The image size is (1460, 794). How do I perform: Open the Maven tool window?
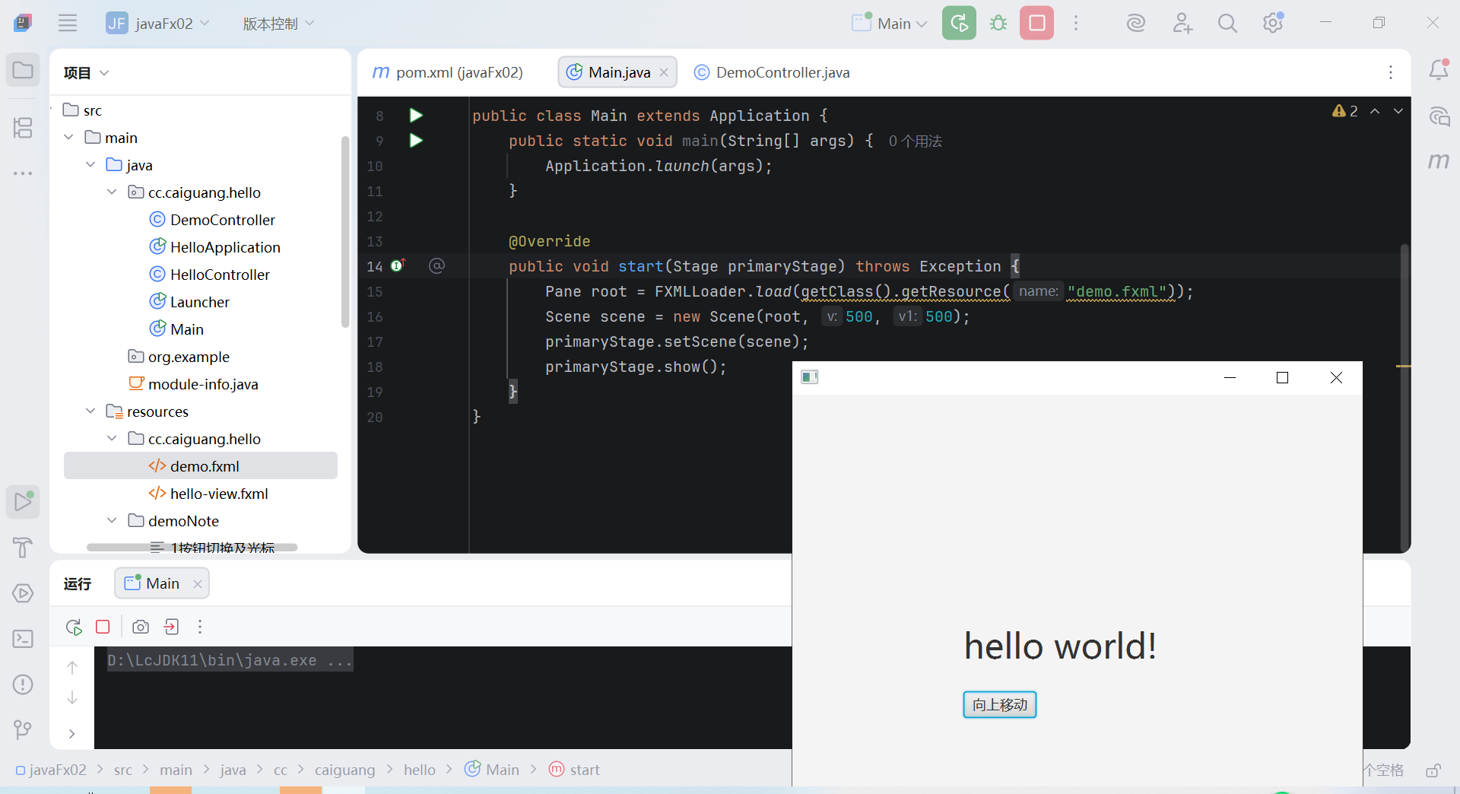pos(1439,161)
